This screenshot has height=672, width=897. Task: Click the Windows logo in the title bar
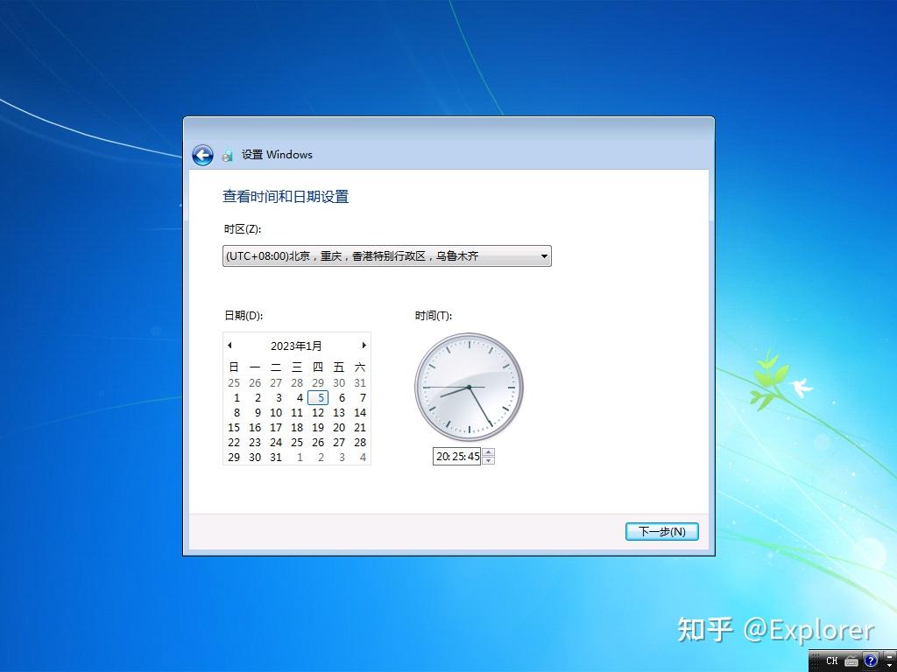tap(228, 155)
